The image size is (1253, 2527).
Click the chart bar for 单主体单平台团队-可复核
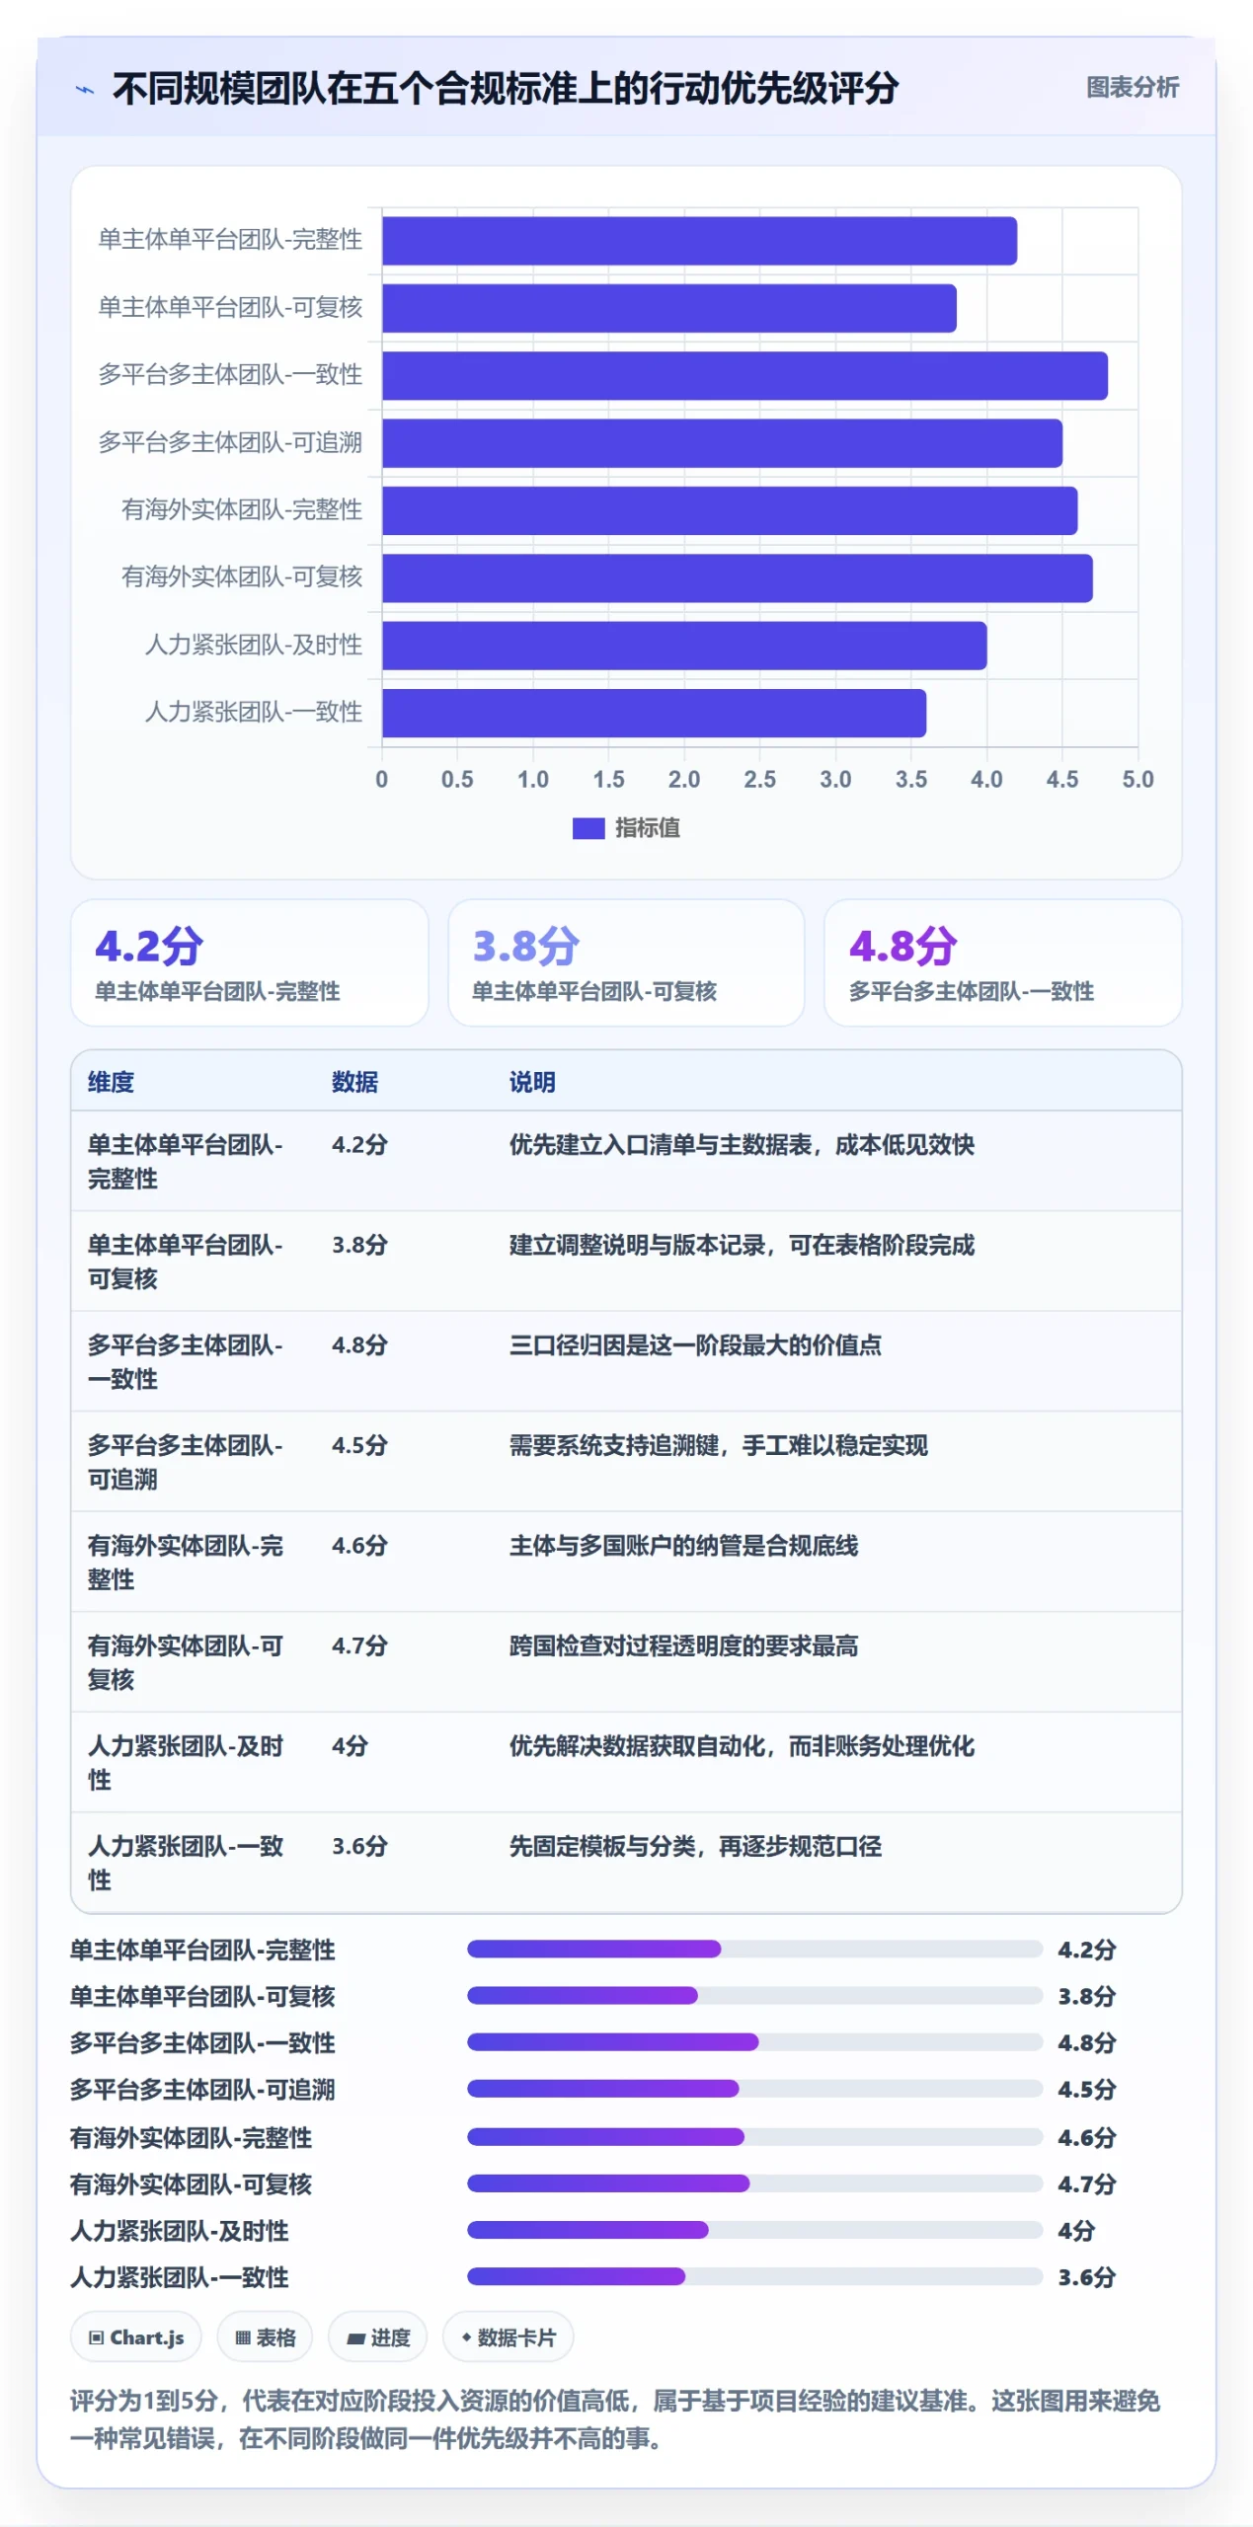point(669,308)
